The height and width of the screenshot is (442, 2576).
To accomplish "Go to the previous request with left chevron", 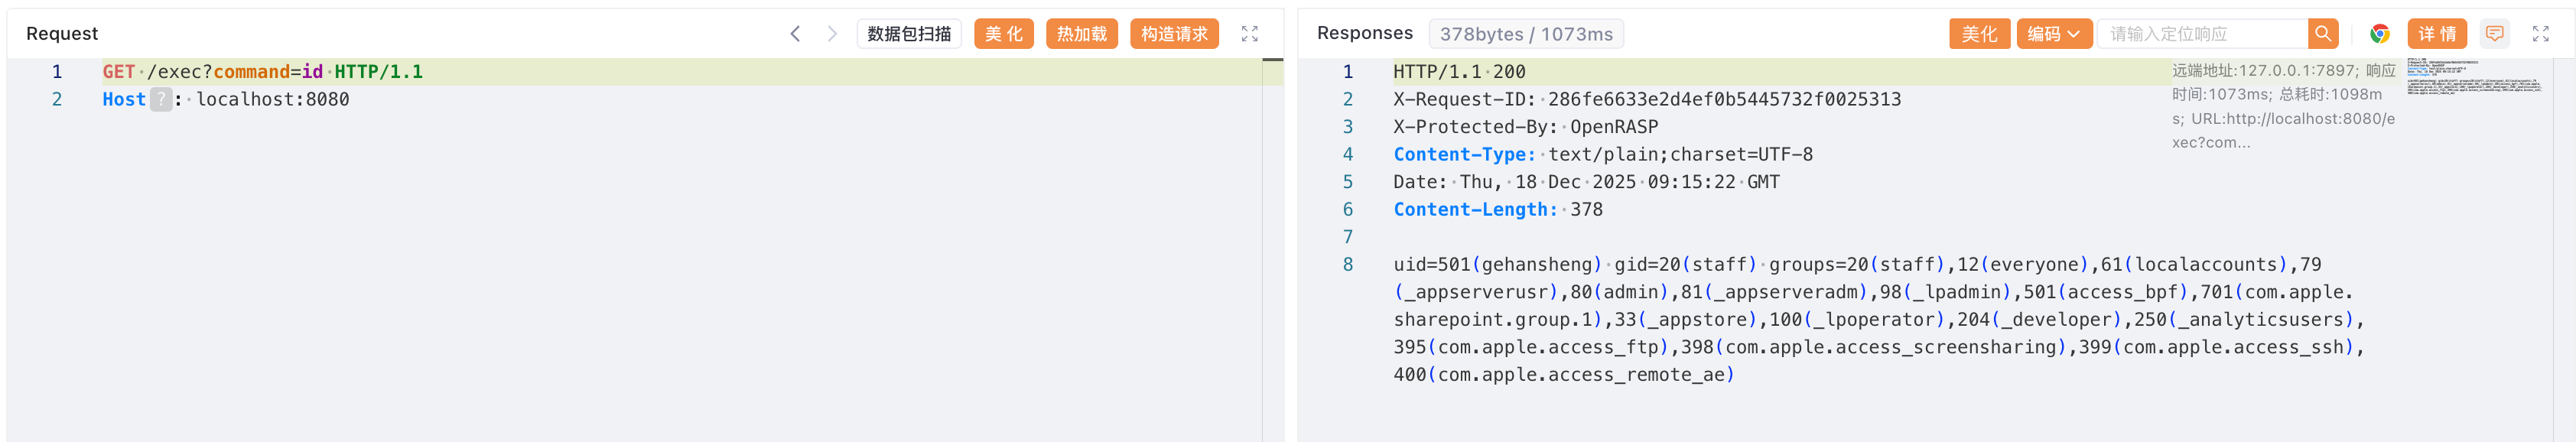I will [x=795, y=34].
